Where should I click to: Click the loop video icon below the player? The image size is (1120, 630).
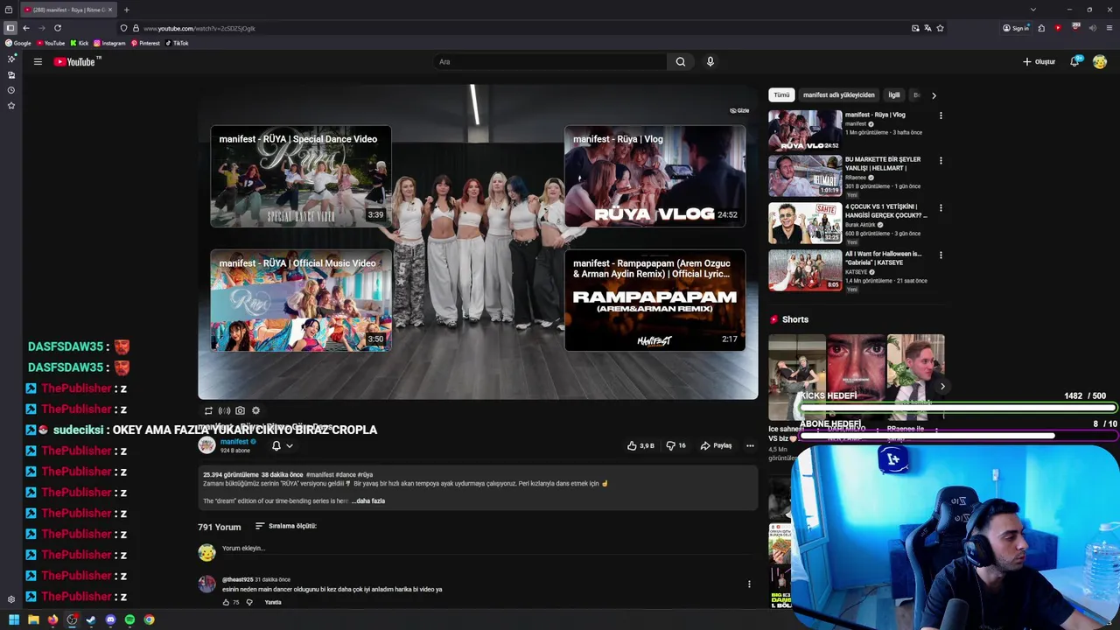208,410
